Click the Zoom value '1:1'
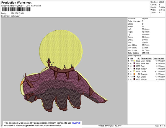This screenshot has width=166, height=128. point(160,13)
